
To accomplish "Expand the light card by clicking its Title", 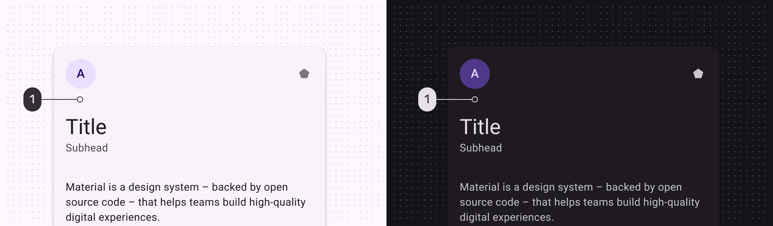I will pyautogui.click(x=86, y=126).
